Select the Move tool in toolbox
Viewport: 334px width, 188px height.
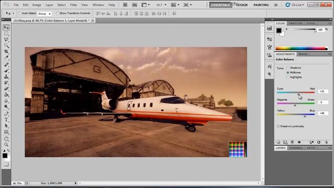point(6,28)
